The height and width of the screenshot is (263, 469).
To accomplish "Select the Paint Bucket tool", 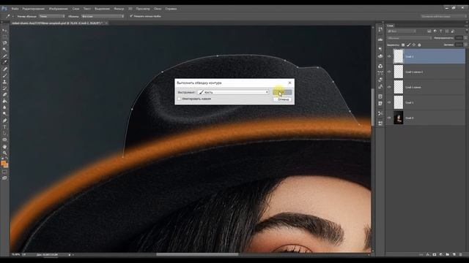I will coord(4,101).
